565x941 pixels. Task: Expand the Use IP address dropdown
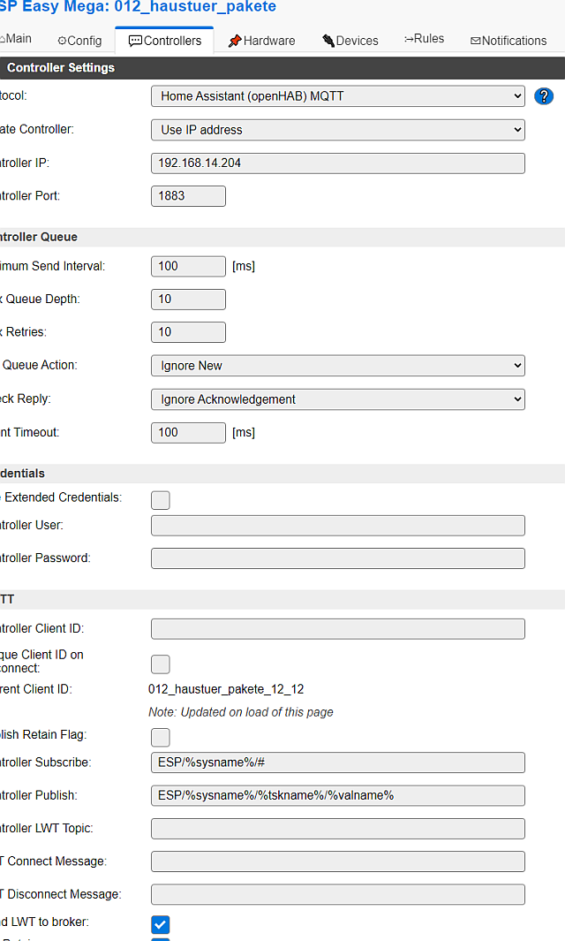click(x=338, y=130)
